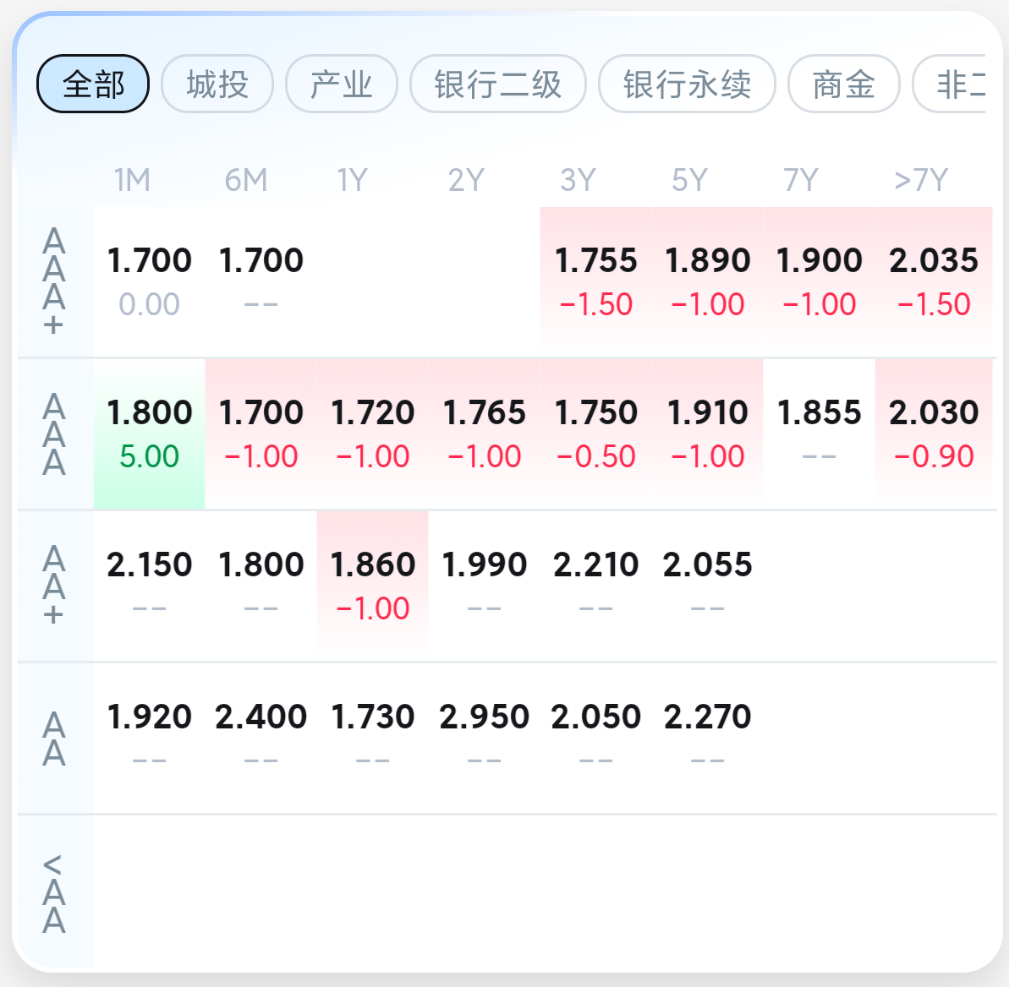Screen dimensions: 1009x987
Task: Click the 1M column header
Action: 132,180
